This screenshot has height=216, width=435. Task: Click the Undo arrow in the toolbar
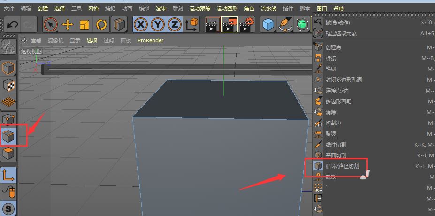(12, 24)
